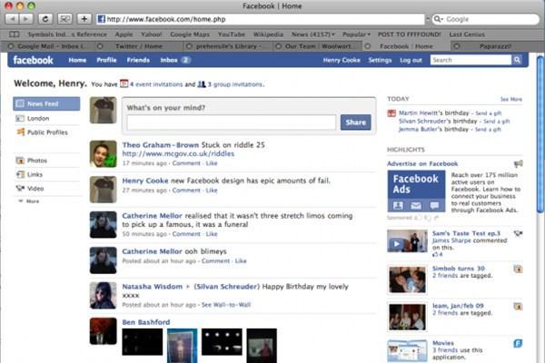
Task: Open Ben Bashford's first photo thumbnail
Action: (x=143, y=342)
